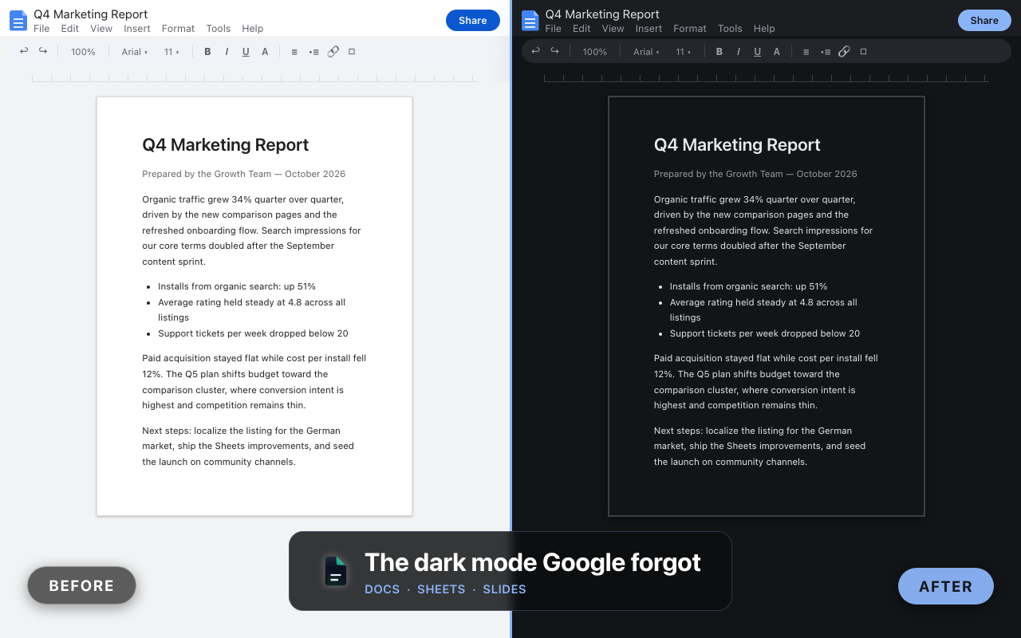The image size is (1021, 638).
Task: Open the Arial font dropdown in dark mode
Action: (x=646, y=52)
